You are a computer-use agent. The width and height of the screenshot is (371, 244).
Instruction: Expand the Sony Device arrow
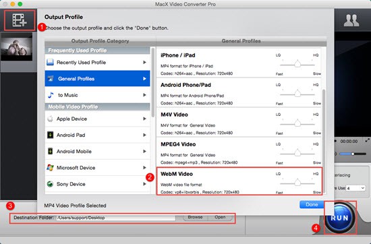coord(144,184)
